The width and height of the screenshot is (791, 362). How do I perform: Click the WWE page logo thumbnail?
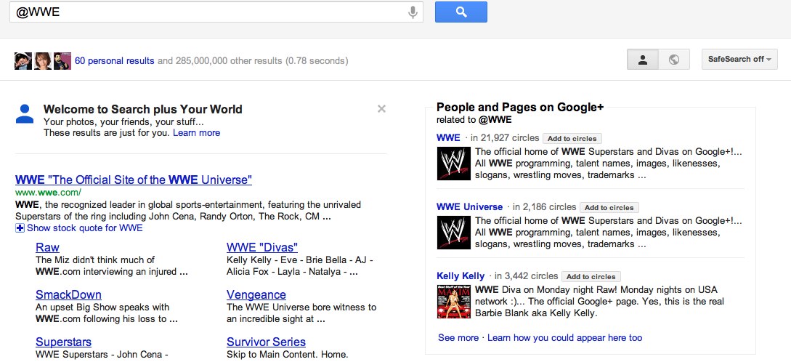point(454,163)
